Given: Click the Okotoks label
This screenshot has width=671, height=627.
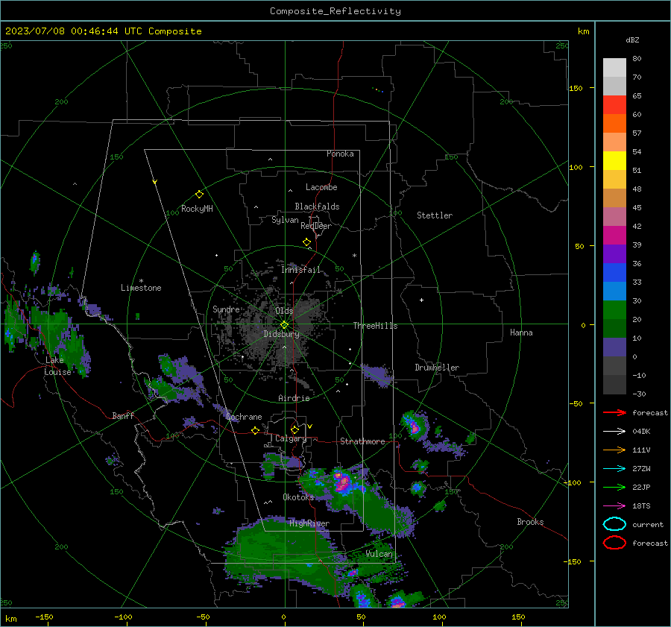Looking at the screenshot, I should tap(298, 497).
